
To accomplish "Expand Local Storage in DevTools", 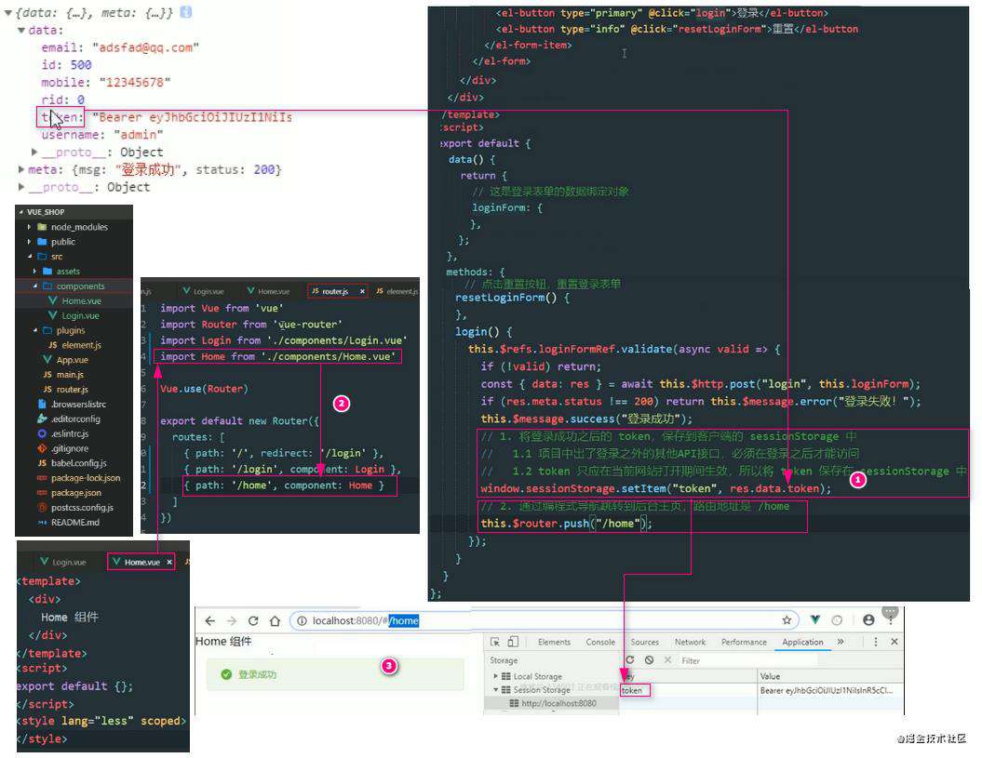I will [496, 676].
